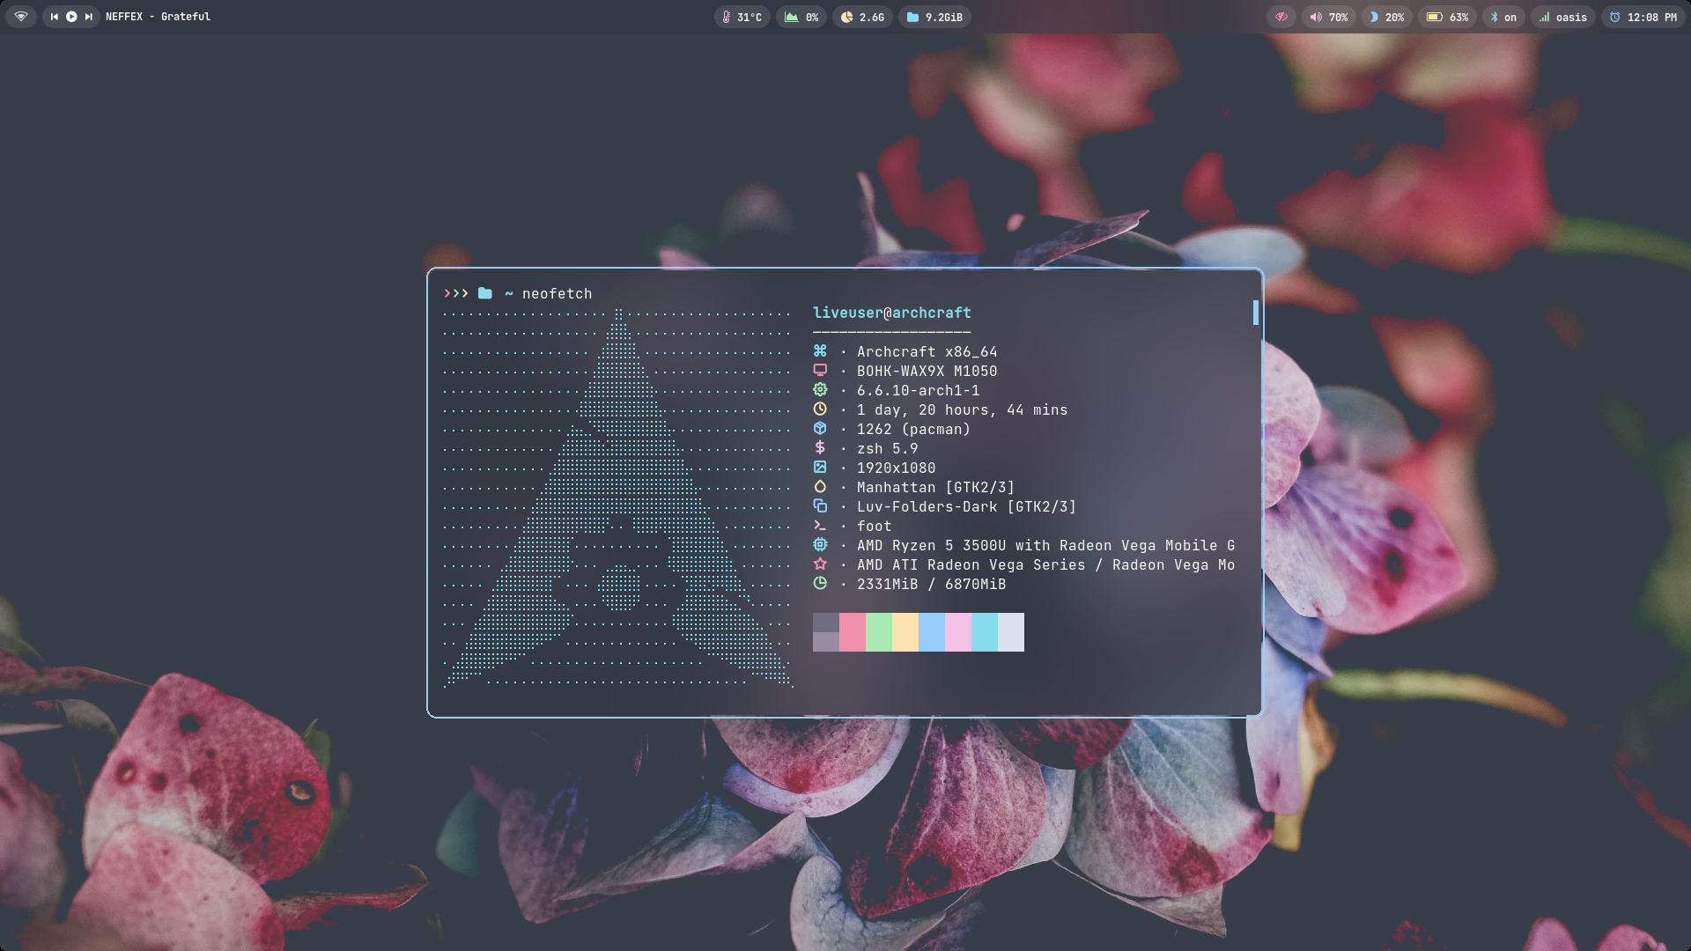Click the folder icon in terminal prompt
Viewport: 1691px width, 951px height.
click(485, 293)
